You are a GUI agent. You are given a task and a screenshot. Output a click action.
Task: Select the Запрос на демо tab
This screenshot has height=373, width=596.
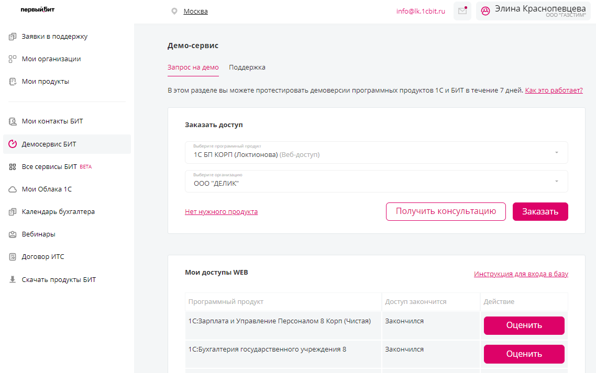[193, 67]
